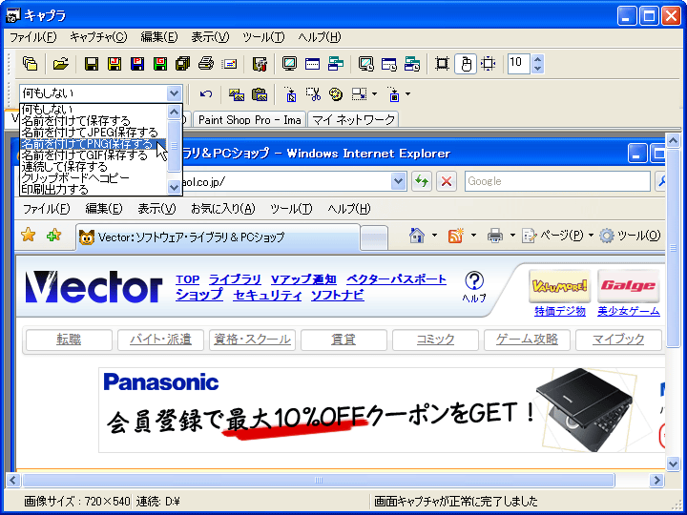This screenshot has height=515, width=687.
Task: Save as PNG with blue floppy icon
Action: pyautogui.click(x=137, y=64)
